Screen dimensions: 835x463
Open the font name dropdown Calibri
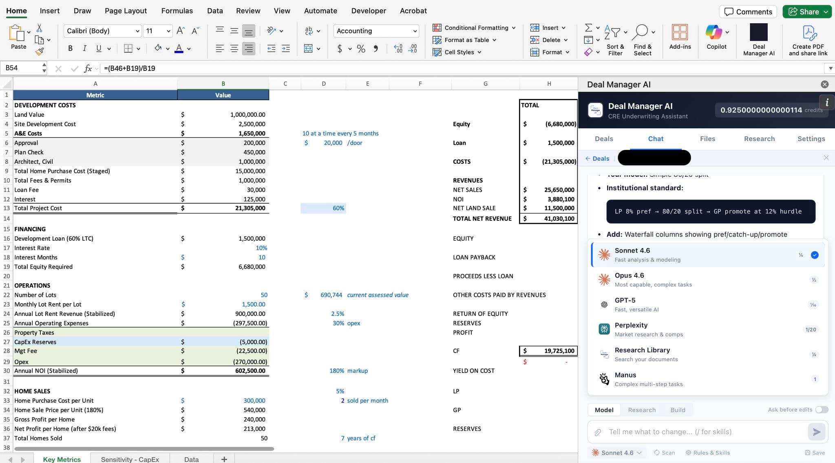[x=137, y=31]
